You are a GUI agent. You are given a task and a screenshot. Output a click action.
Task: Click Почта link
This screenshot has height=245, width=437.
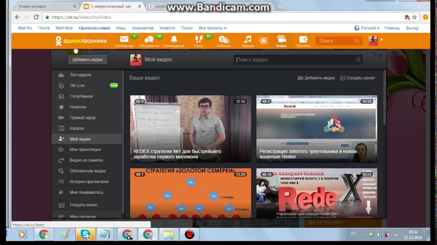44,28
